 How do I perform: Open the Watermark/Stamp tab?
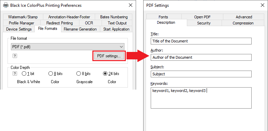(23, 17)
